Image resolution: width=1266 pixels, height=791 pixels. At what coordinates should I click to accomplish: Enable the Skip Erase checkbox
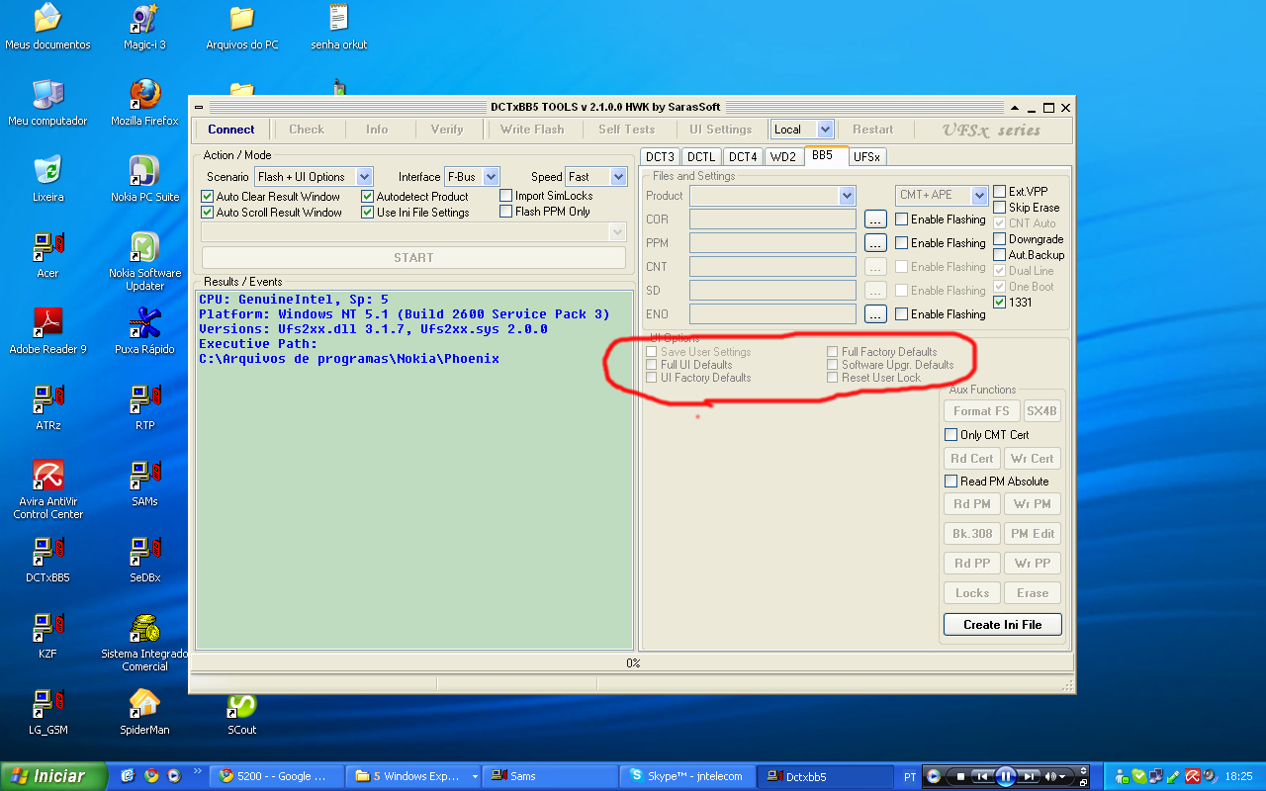point(1000,208)
